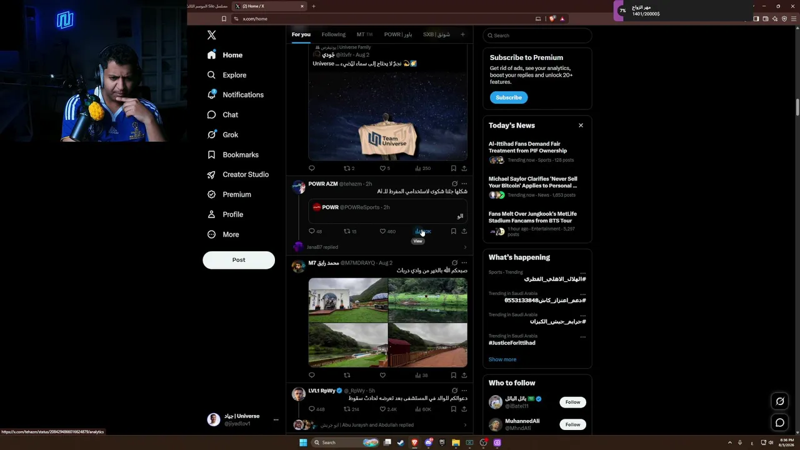The width and height of the screenshot is (800, 450).
Task: Follow MuhannedAli
Action: pos(572,424)
